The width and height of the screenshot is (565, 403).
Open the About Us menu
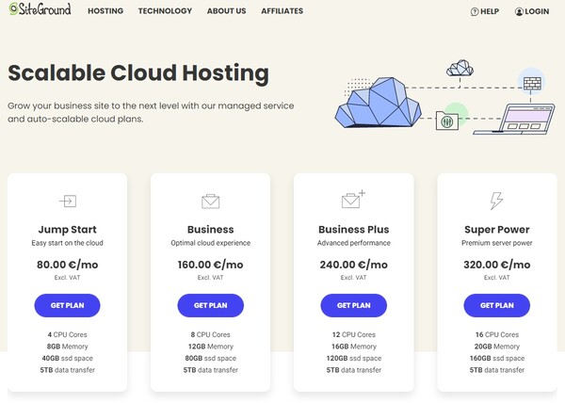(226, 12)
